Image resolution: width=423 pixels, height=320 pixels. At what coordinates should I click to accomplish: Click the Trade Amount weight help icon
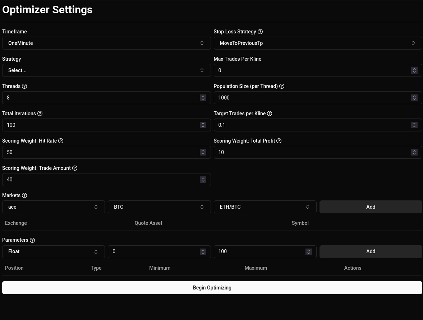[75, 168]
